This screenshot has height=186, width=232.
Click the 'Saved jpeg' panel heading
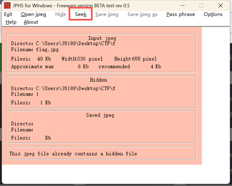coord(100,115)
